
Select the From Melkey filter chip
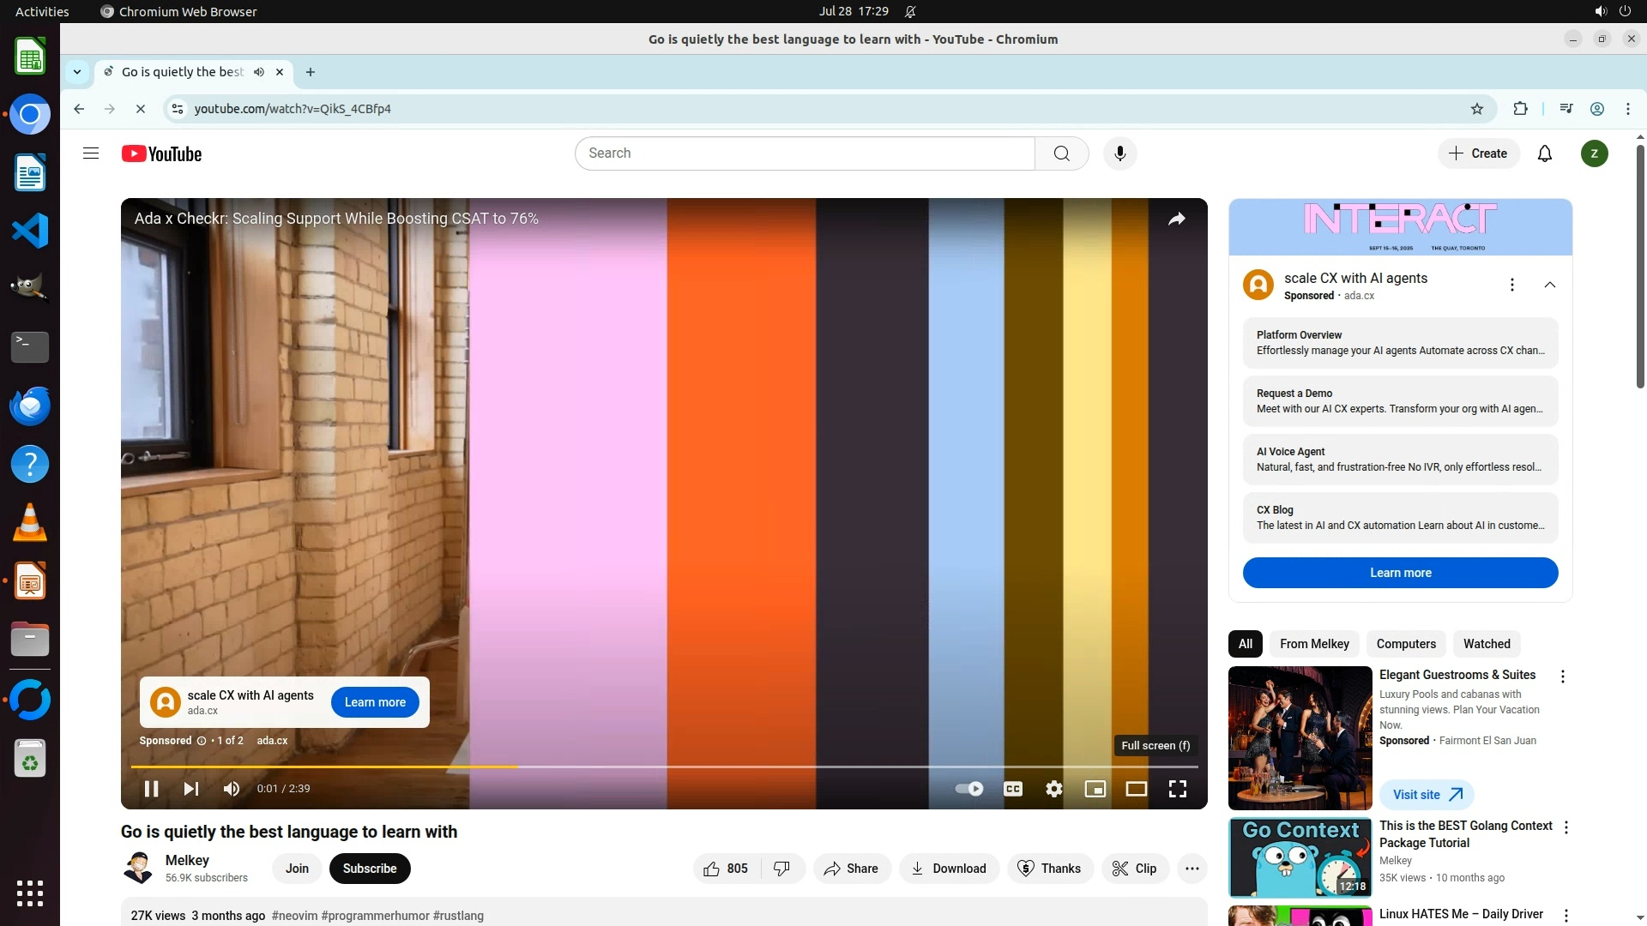1314,644
